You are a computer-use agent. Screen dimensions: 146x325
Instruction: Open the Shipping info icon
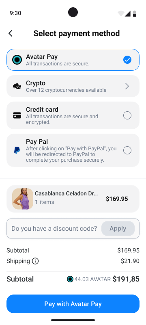(35, 261)
